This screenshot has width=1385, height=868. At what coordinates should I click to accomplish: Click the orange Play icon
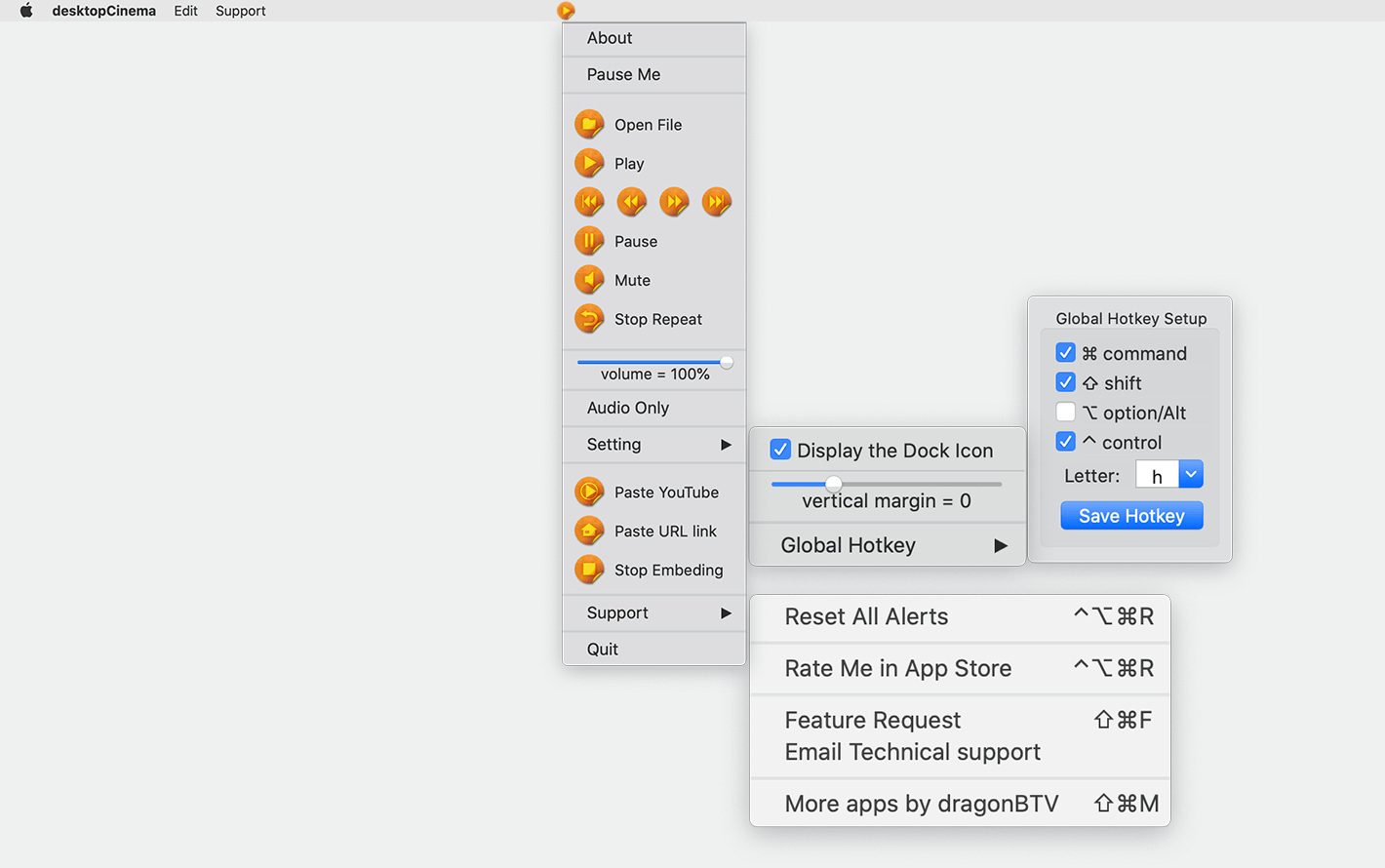click(x=589, y=164)
